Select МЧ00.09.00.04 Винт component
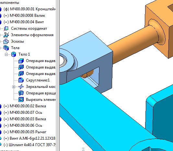This screenshot has height=151, width=173. (24, 22)
